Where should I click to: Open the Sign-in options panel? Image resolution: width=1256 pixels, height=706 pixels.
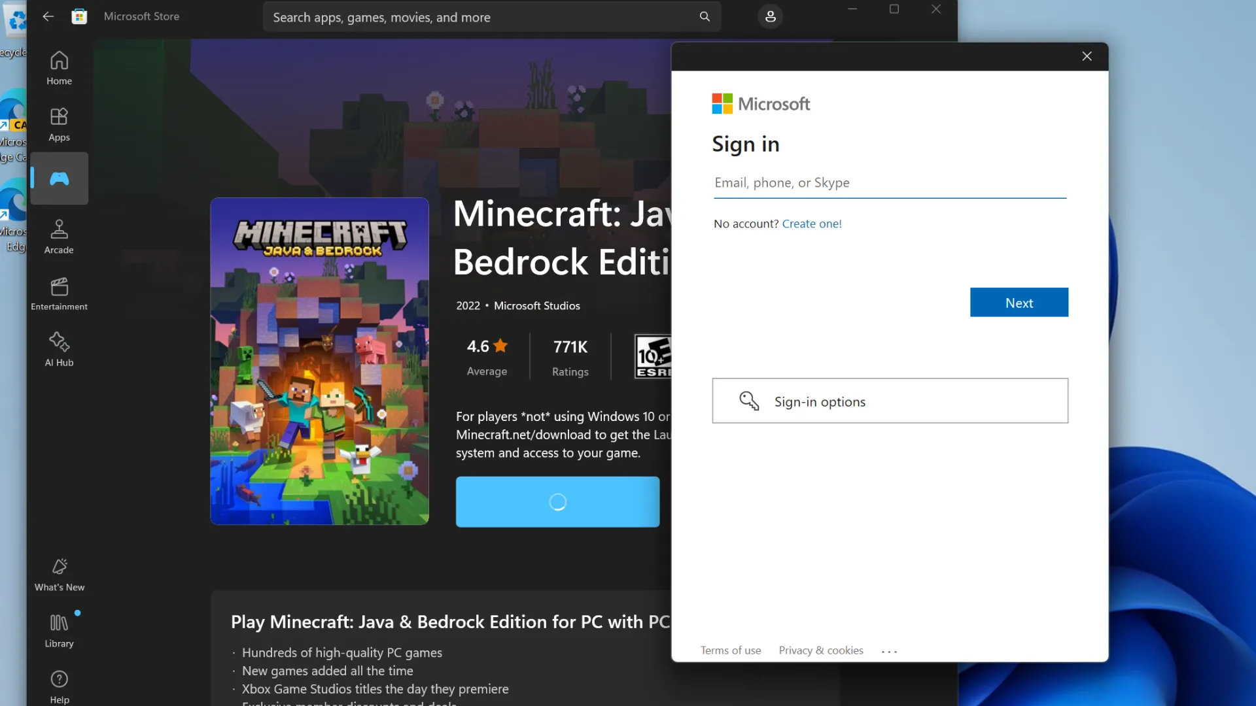pyautogui.click(x=890, y=401)
